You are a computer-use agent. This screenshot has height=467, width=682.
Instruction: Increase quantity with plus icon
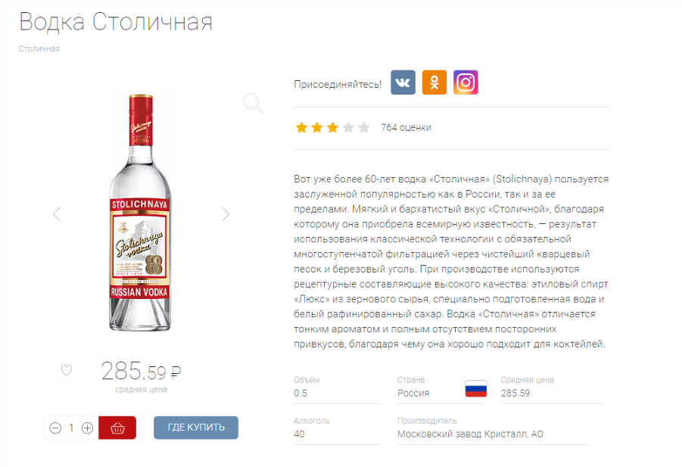pos(87,428)
